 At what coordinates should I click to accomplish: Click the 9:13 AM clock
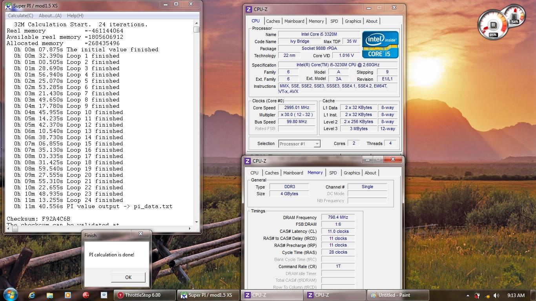coord(516,296)
